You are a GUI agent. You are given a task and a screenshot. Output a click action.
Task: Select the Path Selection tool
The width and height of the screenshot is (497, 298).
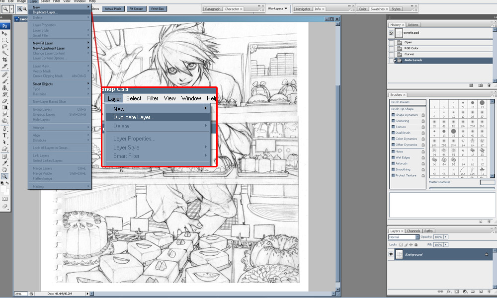coord(4,142)
